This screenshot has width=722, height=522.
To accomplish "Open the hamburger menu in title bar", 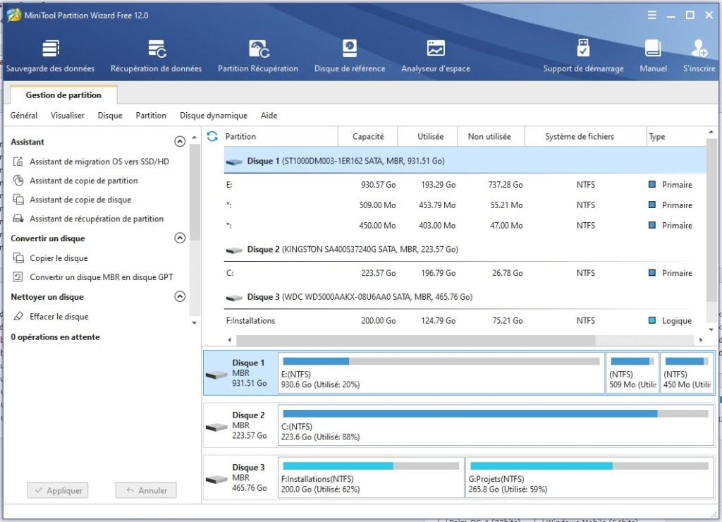I will (x=651, y=16).
